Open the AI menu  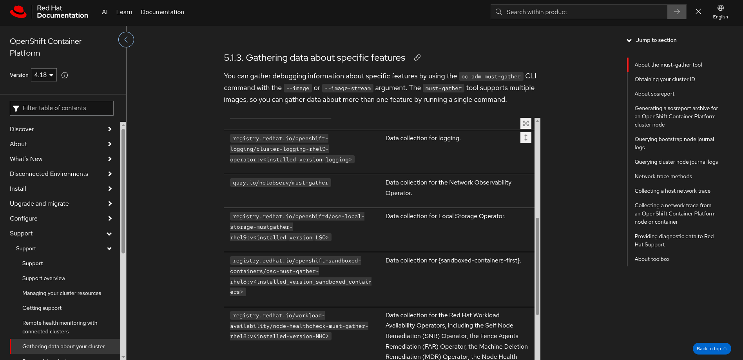[105, 12]
